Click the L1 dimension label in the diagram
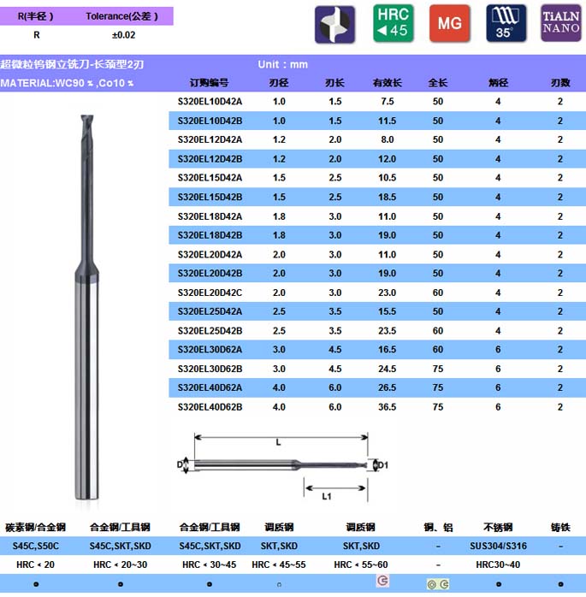Screen dimensions: 586x597 point(327,496)
